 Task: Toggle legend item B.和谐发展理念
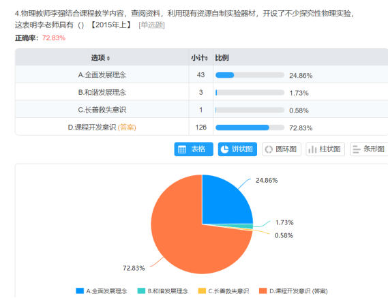tap(163, 291)
